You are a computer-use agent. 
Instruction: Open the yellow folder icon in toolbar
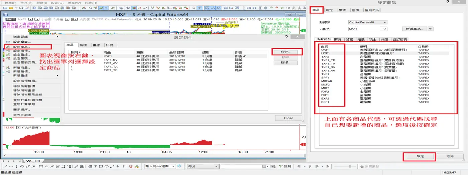(x=11, y=8)
